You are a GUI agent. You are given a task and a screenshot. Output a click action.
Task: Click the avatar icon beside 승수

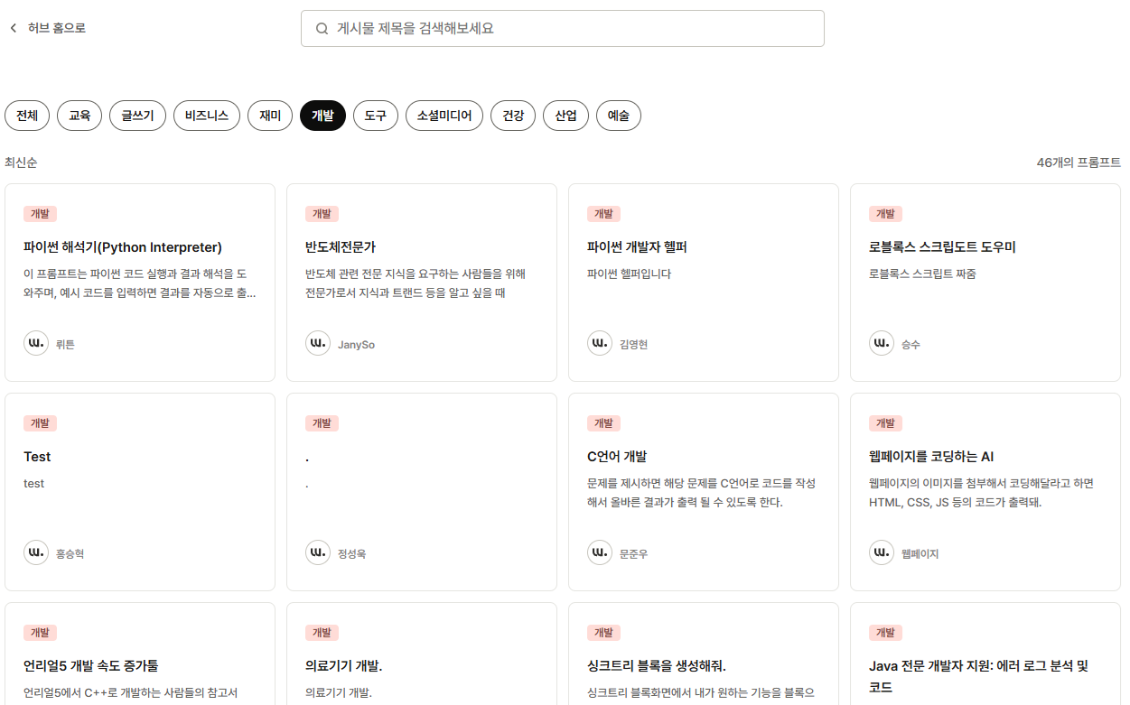pos(882,343)
